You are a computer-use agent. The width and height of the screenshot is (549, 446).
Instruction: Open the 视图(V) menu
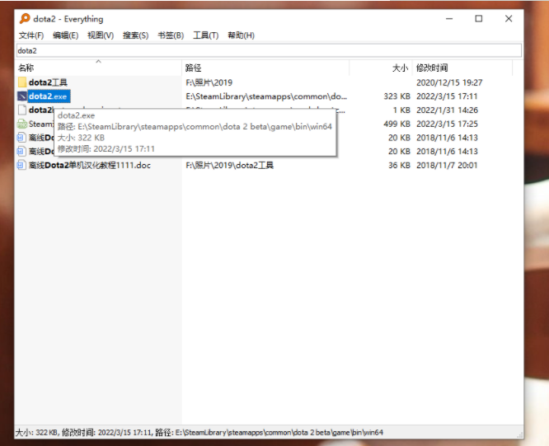101,35
